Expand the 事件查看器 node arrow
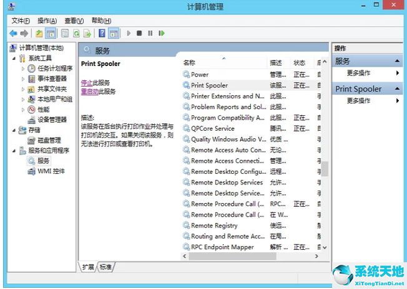407x289 pixels. (x=23, y=79)
